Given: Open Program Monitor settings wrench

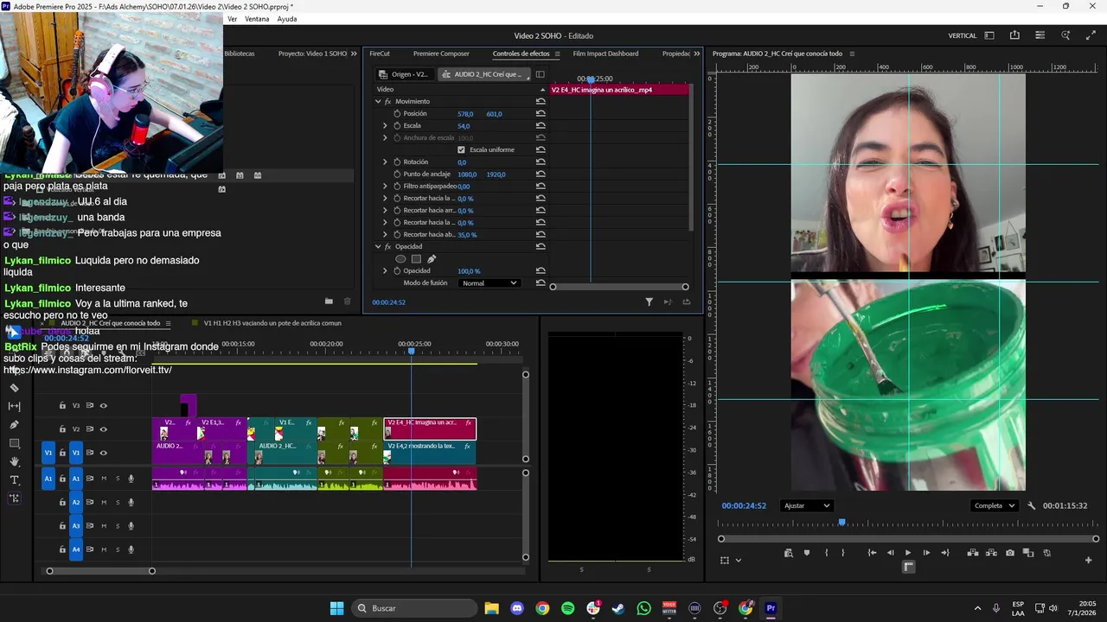Looking at the screenshot, I should [1031, 505].
